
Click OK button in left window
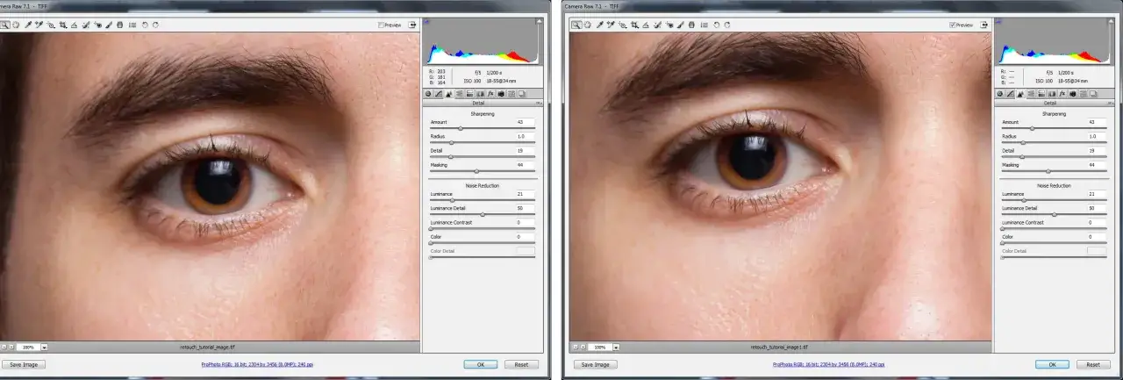point(481,364)
